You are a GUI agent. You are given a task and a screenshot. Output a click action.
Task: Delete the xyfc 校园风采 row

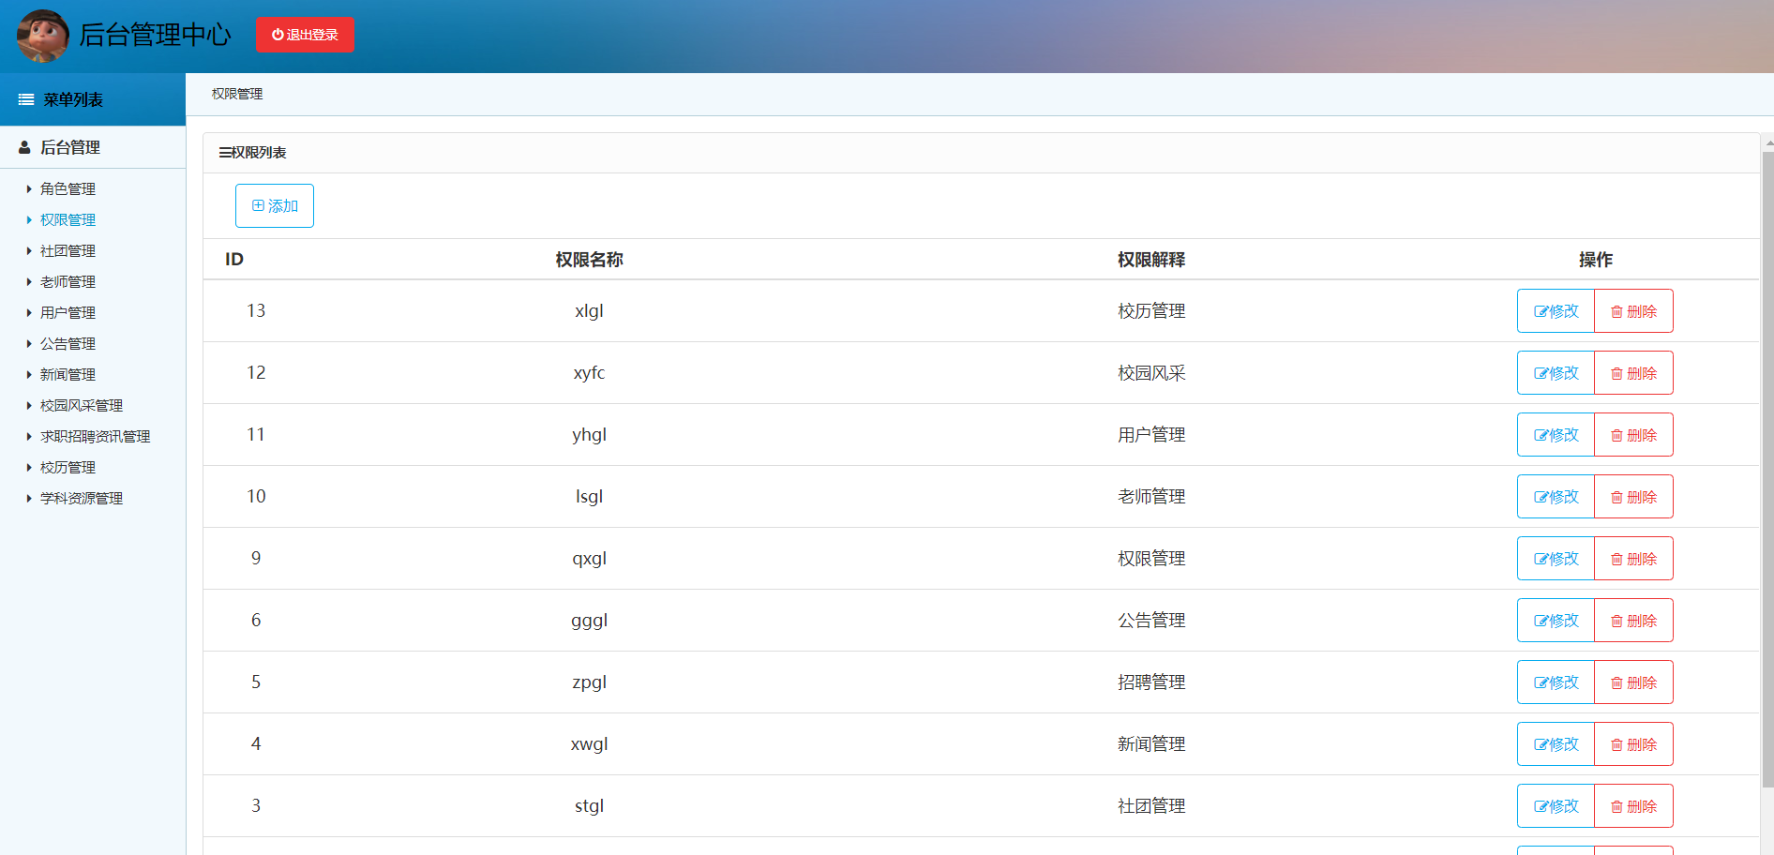click(x=1633, y=372)
